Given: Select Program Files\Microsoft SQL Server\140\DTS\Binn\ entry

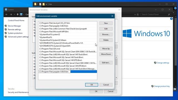Looking at the screenshot, I should (68, 60).
